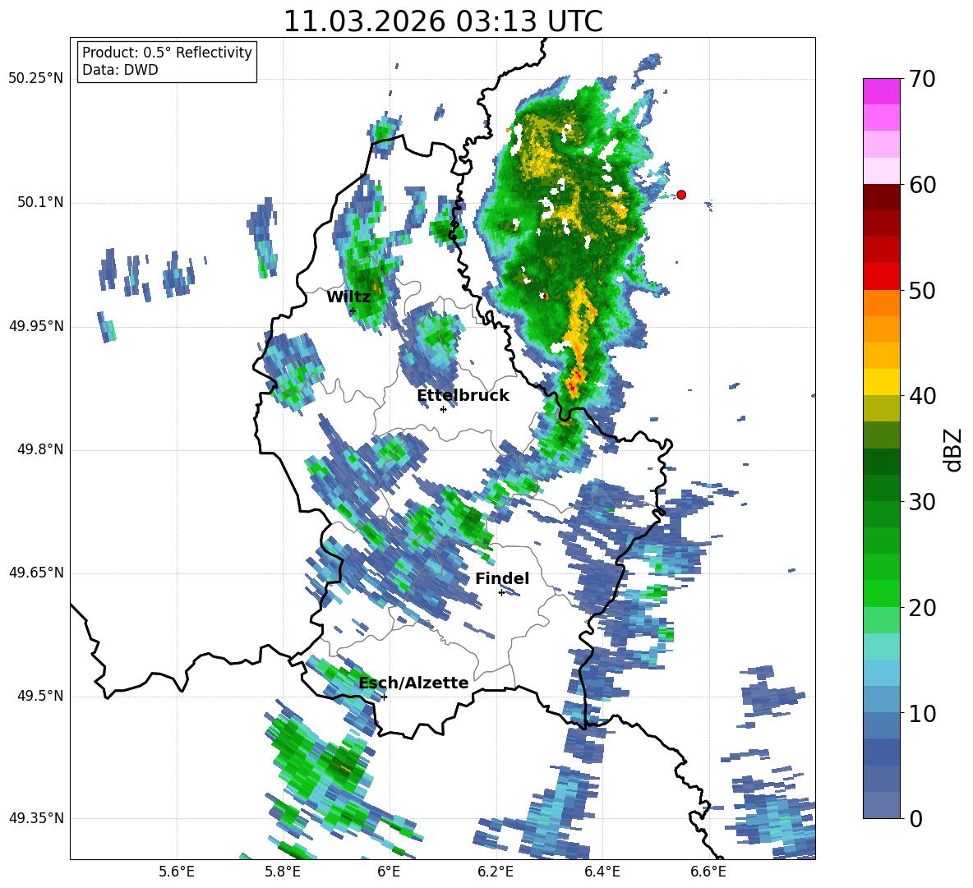The width and height of the screenshot is (973, 888).
Task: Click the orange colorbar segment below 50
Action: [881, 303]
